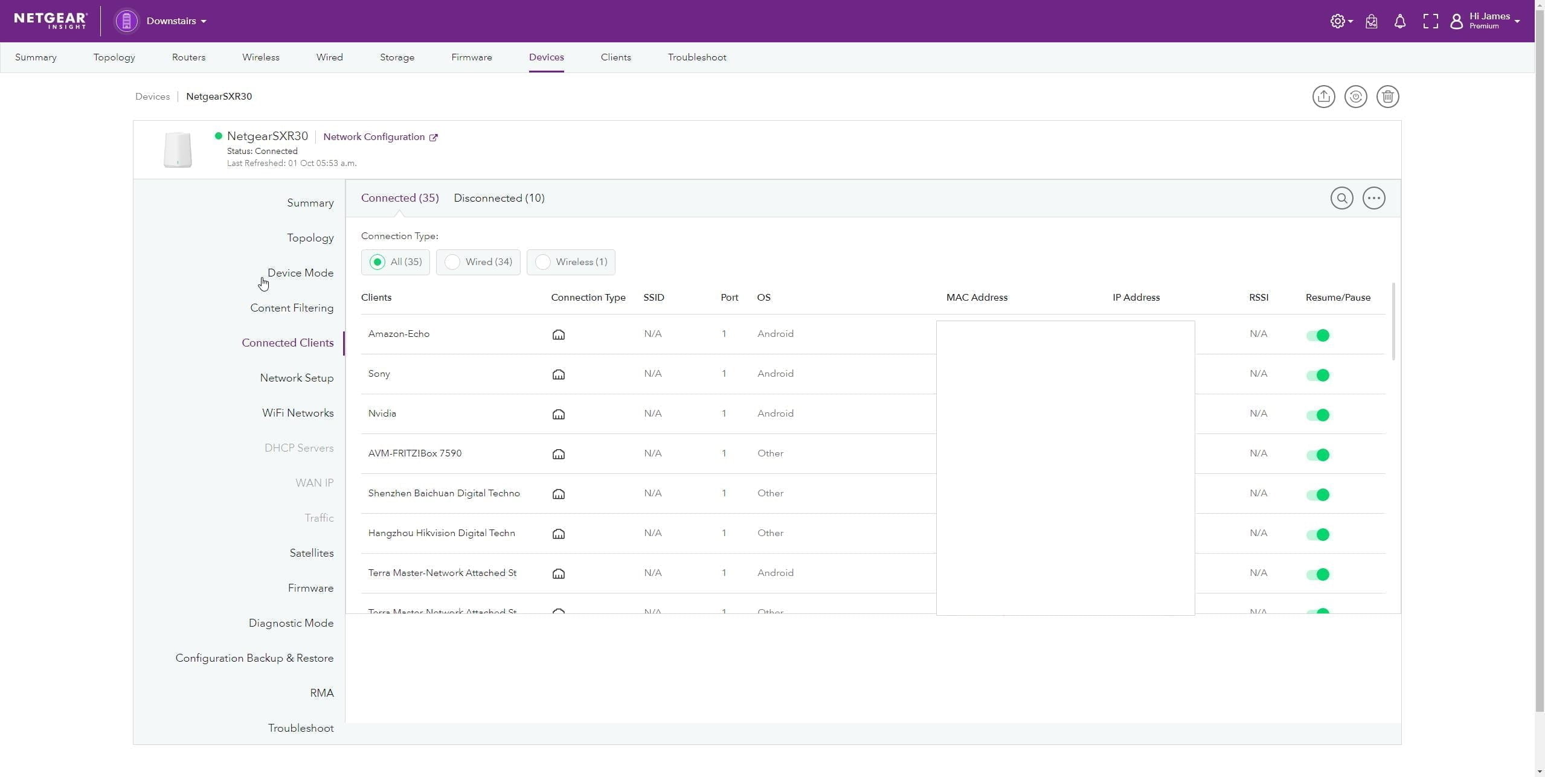Viewport: 1545px width, 777px height.
Task: Toggle pause for the Nvidia client
Action: pyautogui.click(x=1318, y=415)
